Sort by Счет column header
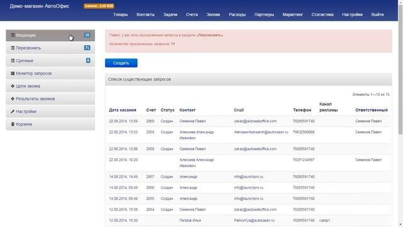403x227 pixels. click(151, 110)
